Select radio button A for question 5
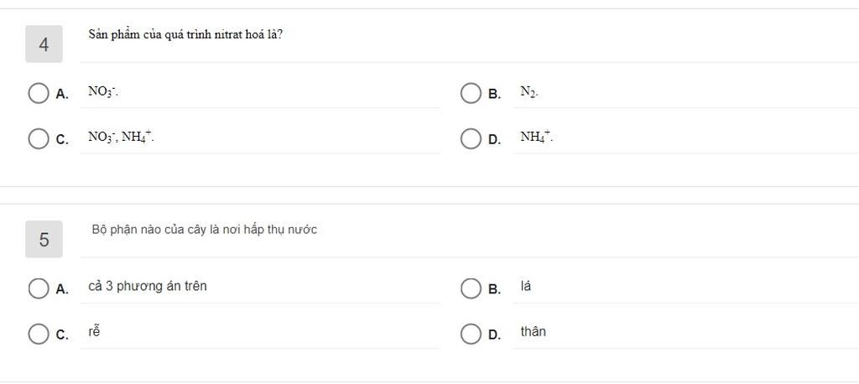Viewport: 859px width, 384px height. click(39, 288)
